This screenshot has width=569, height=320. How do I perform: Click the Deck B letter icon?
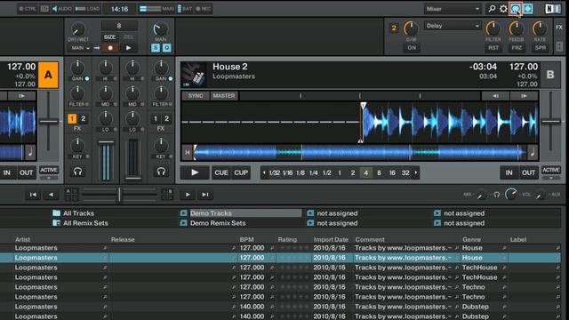550,75
